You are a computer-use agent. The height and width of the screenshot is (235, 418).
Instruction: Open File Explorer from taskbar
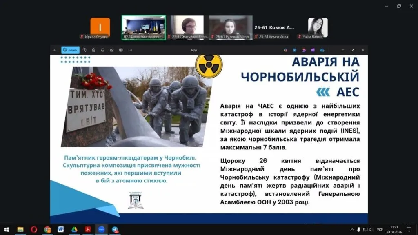20,229
